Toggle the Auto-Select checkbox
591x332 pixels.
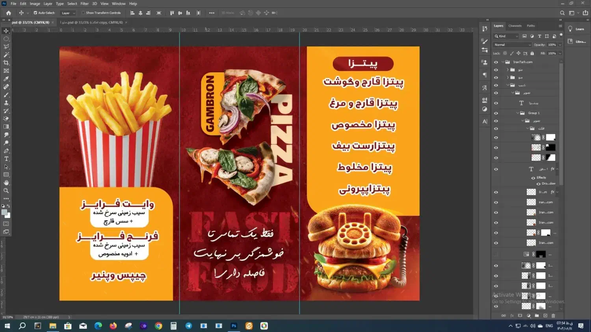(x=35, y=13)
